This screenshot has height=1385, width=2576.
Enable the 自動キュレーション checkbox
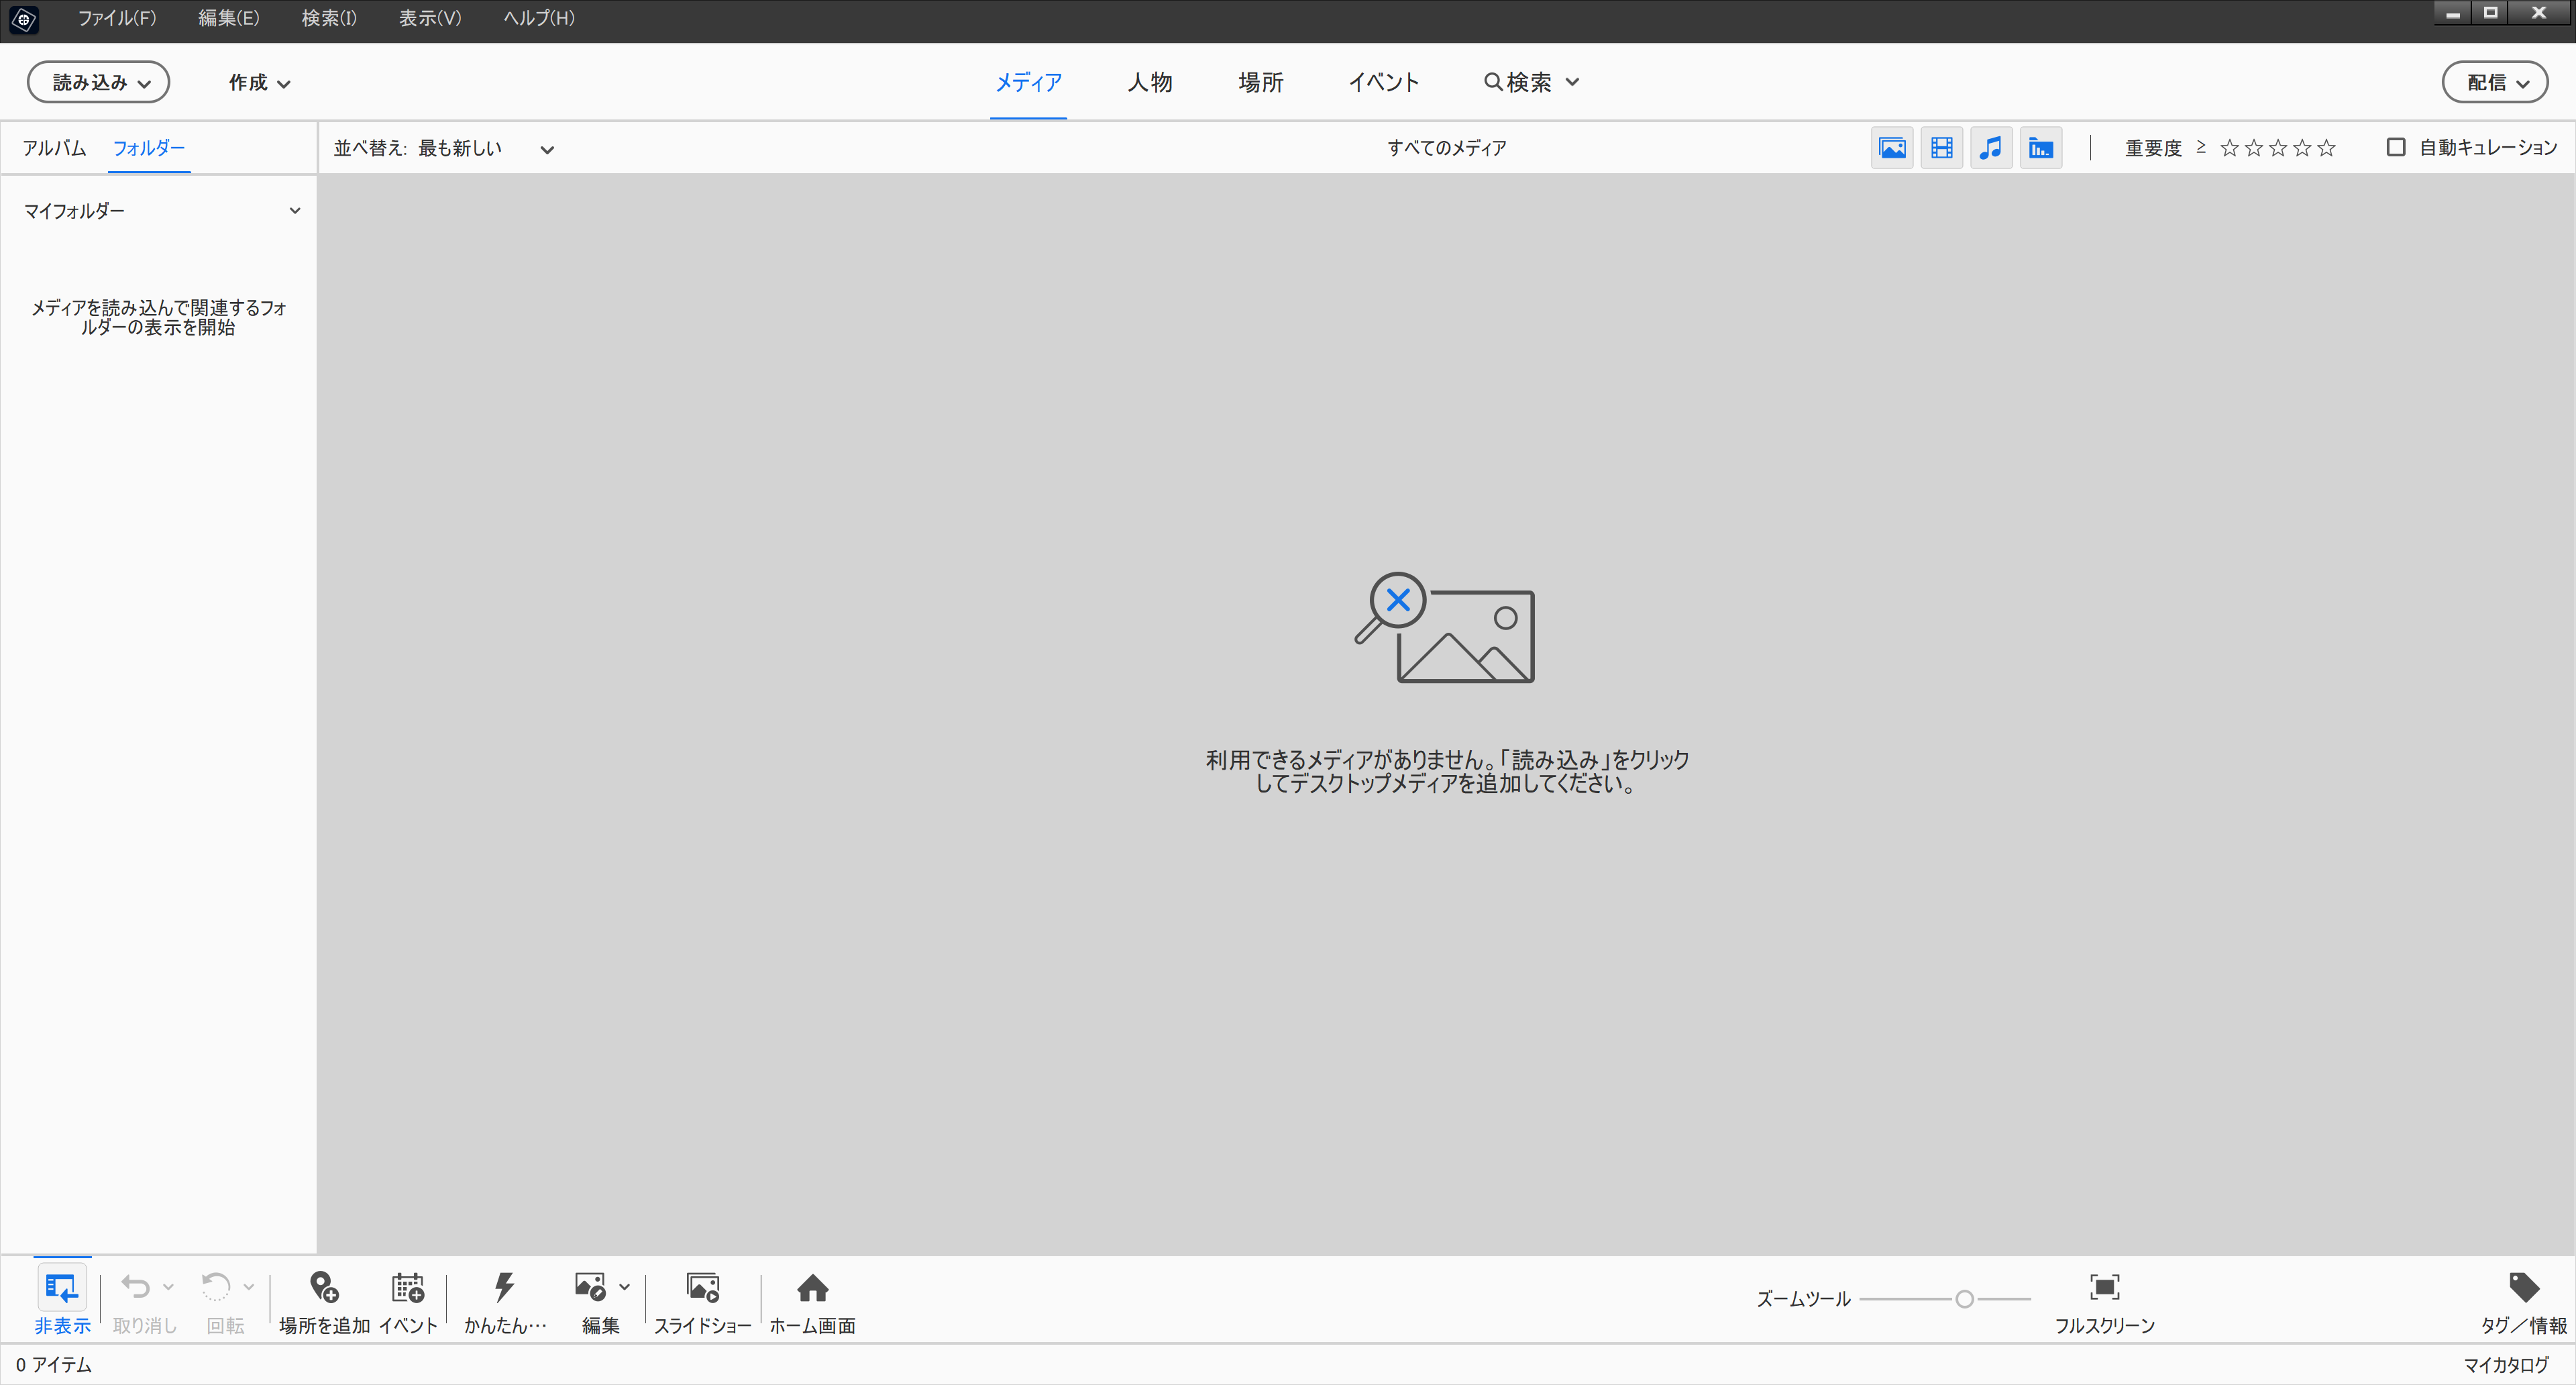tap(2396, 148)
